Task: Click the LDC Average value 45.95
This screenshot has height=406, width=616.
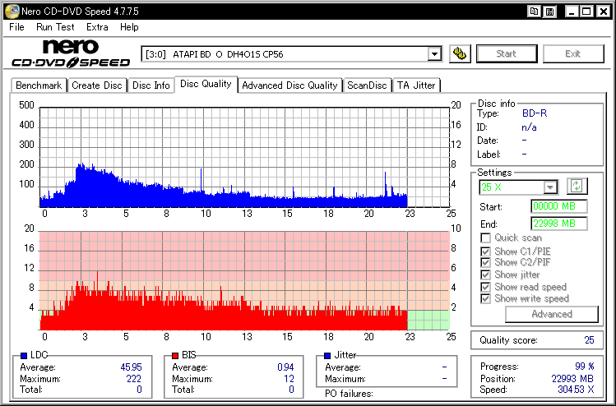Action: (132, 367)
